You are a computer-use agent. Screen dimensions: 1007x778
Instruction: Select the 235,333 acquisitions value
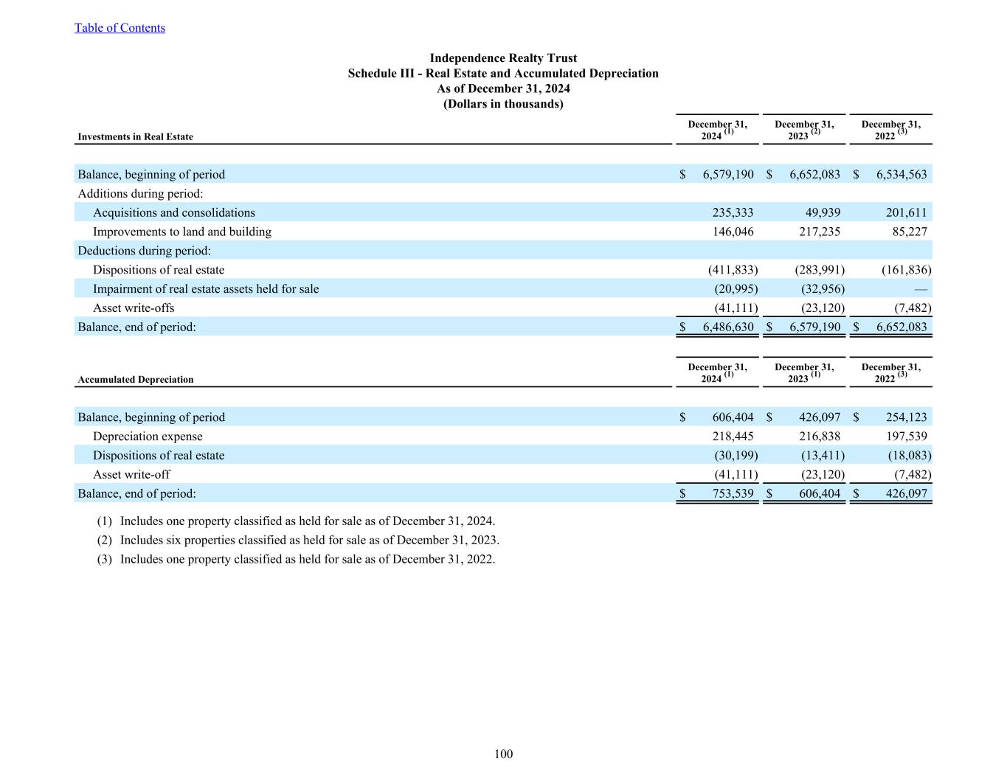pos(733,212)
